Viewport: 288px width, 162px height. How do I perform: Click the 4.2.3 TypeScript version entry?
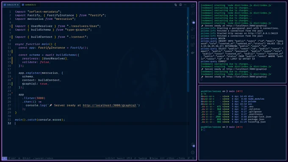point(162,158)
